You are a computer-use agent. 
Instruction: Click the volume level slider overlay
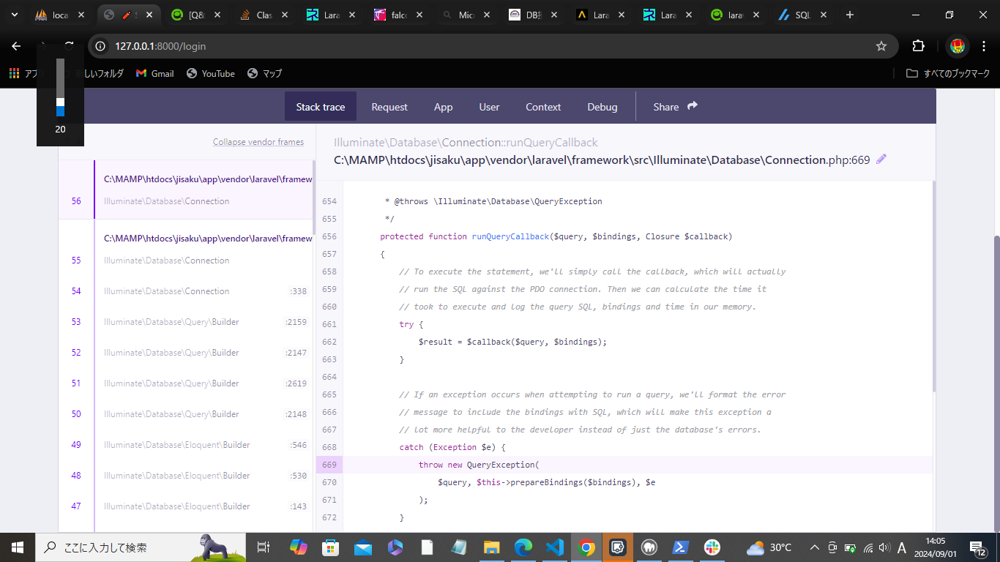tap(60, 88)
